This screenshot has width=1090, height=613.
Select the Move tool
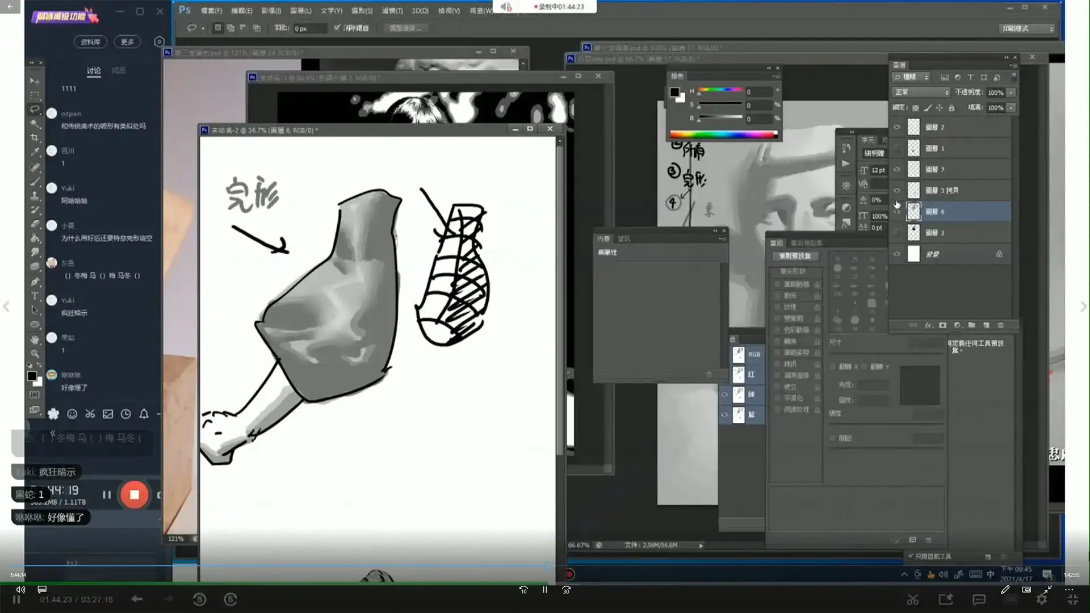35,81
